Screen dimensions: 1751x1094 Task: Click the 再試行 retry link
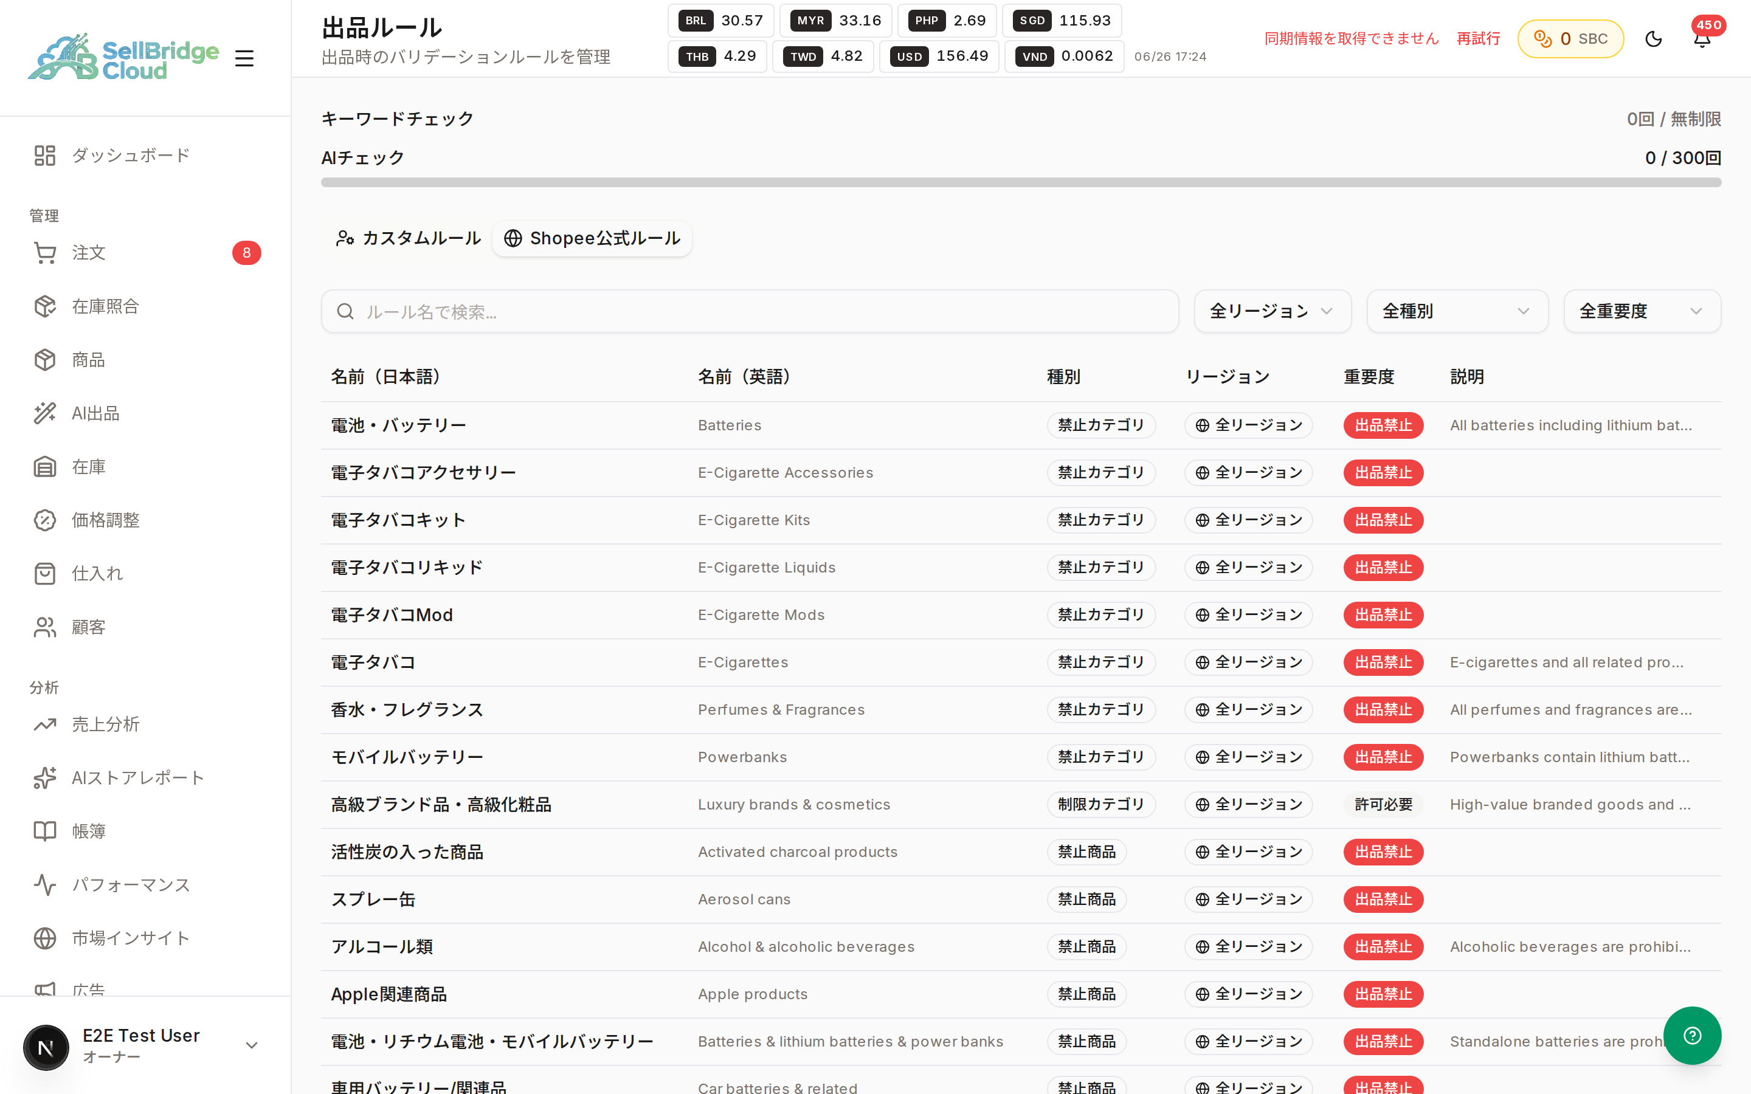(x=1478, y=38)
